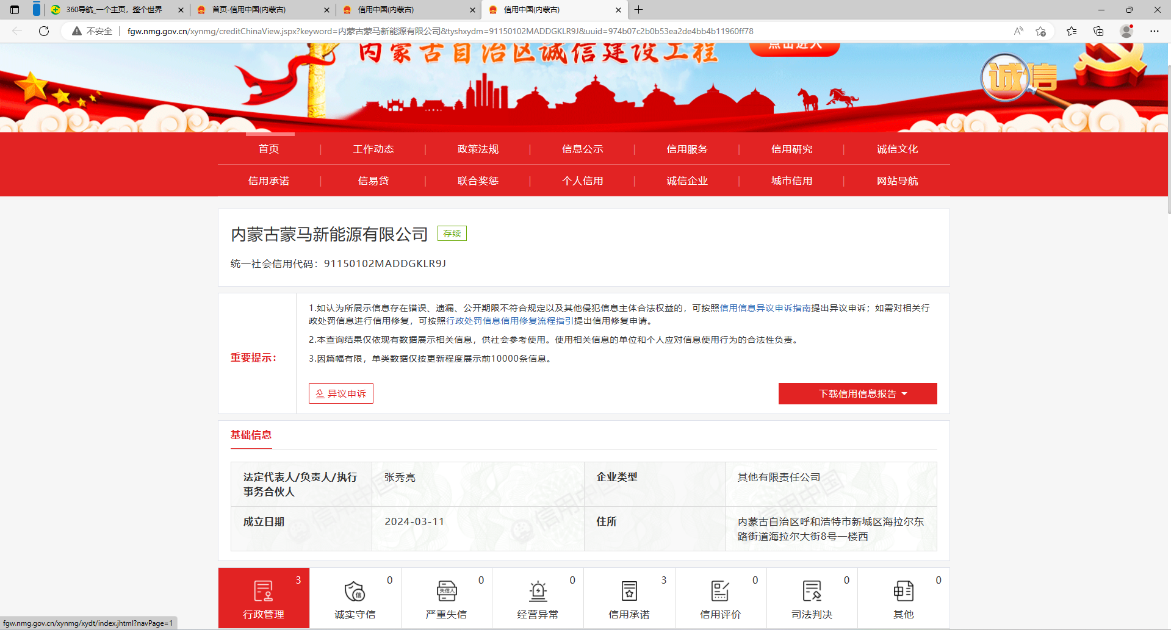Screen dimensions: 1171x630
Task: Open the favorites list icon
Action: click(x=1072, y=31)
